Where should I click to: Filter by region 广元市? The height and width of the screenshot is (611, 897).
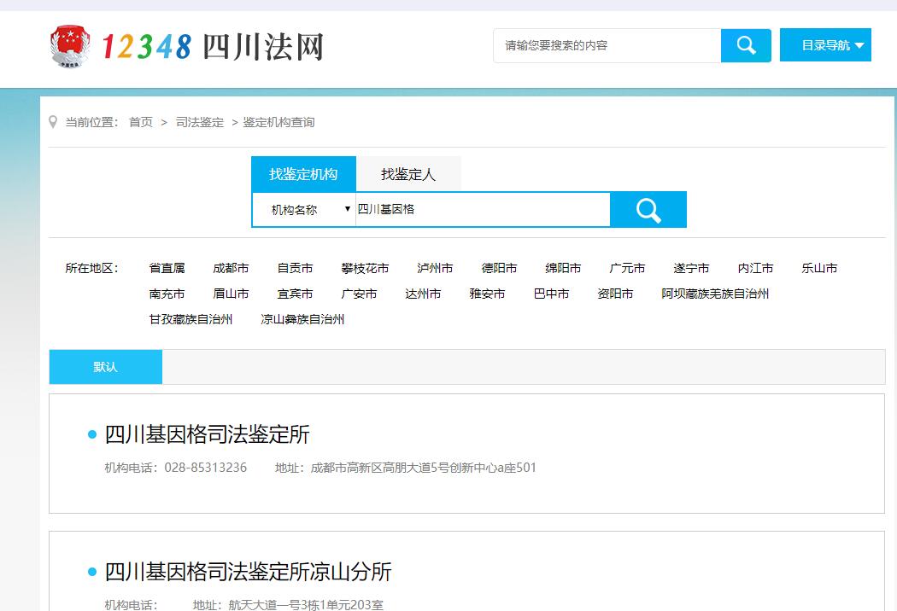628,268
